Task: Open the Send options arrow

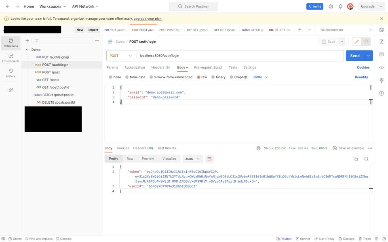Action: click(369, 56)
